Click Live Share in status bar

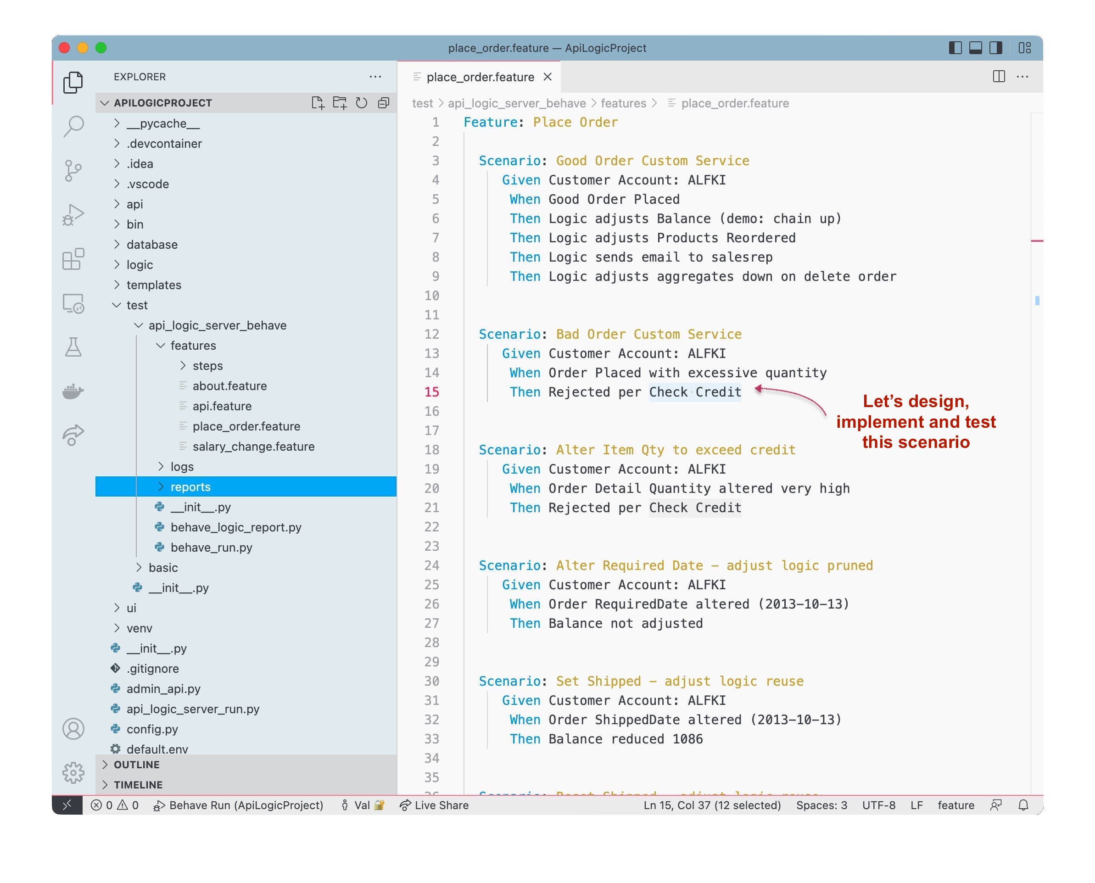click(434, 805)
